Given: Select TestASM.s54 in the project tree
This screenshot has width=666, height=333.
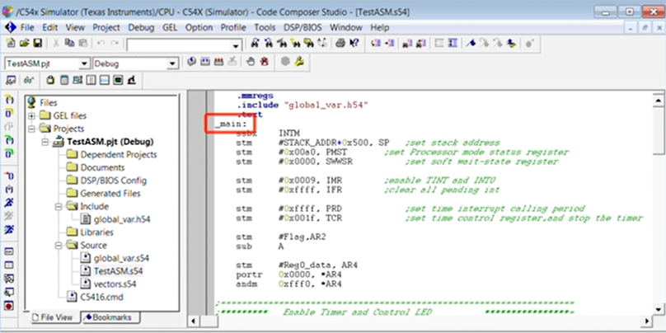Looking at the screenshot, I should coord(118,271).
